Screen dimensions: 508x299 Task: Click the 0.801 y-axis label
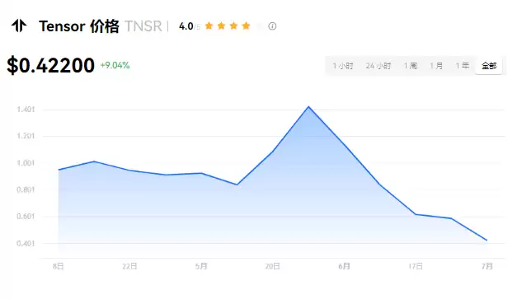26,189
